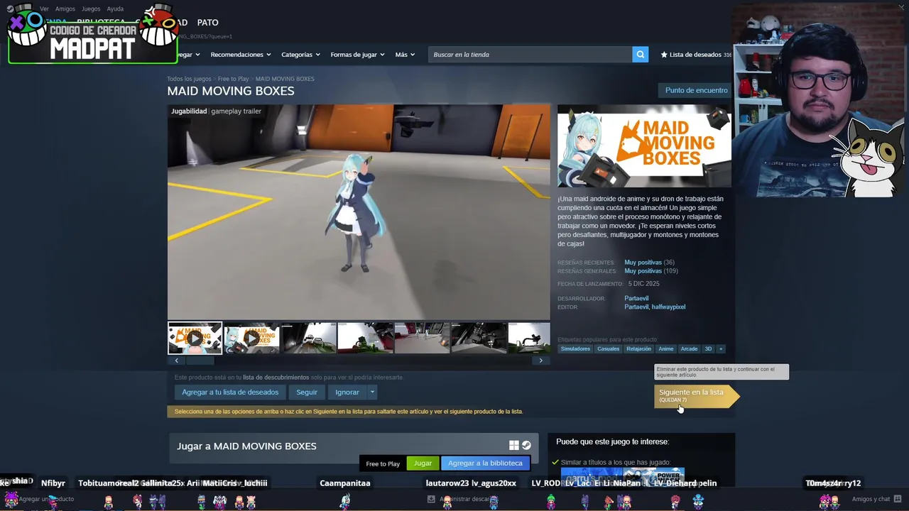Image resolution: width=909 pixels, height=511 pixels.
Task: Open the Amigos menu
Action: click(65, 9)
